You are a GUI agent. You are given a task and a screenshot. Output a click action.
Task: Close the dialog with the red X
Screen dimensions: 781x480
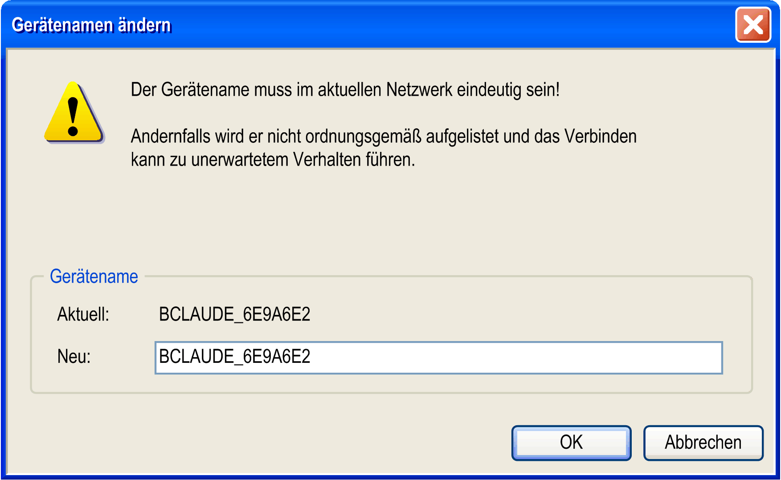click(753, 25)
